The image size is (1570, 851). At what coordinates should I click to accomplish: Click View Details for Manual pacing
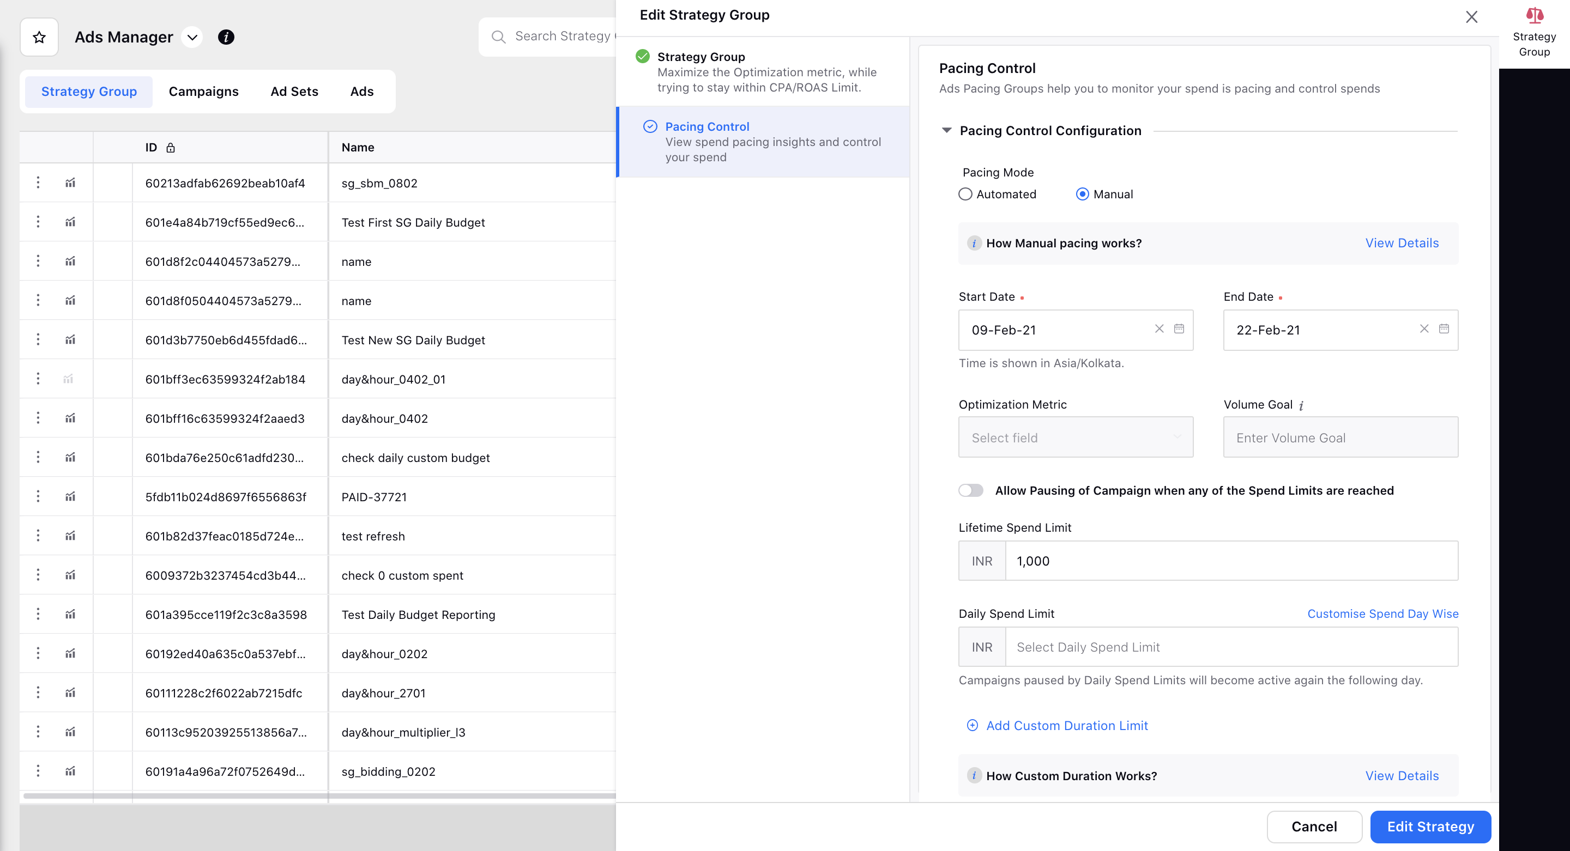(1402, 243)
